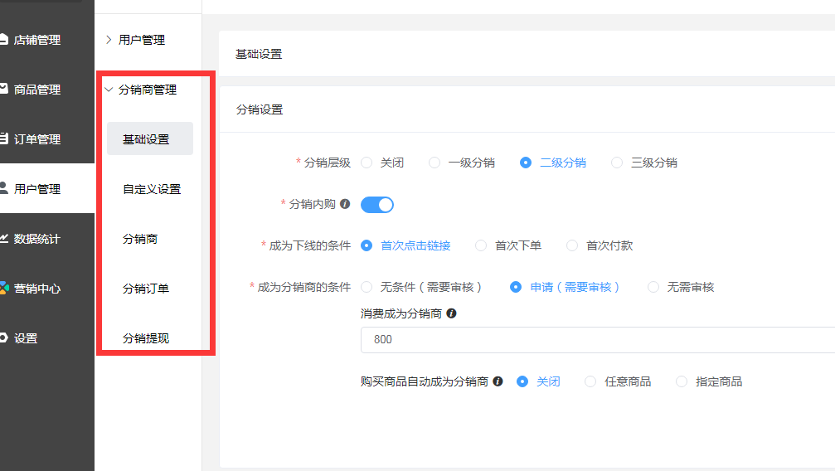This screenshot has width=835, height=471.
Task: Select 三级分销 radio option
Action: coord(617,163)
